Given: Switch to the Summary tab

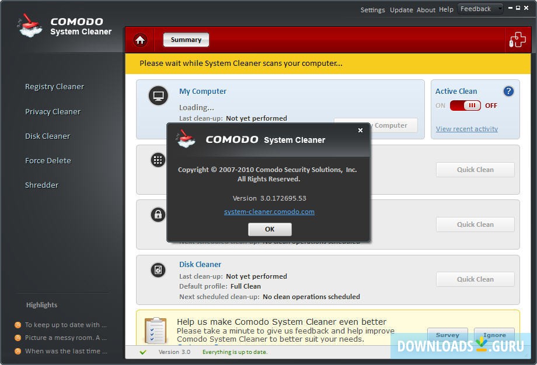Looking at the screenshot, I should (186, 40).
